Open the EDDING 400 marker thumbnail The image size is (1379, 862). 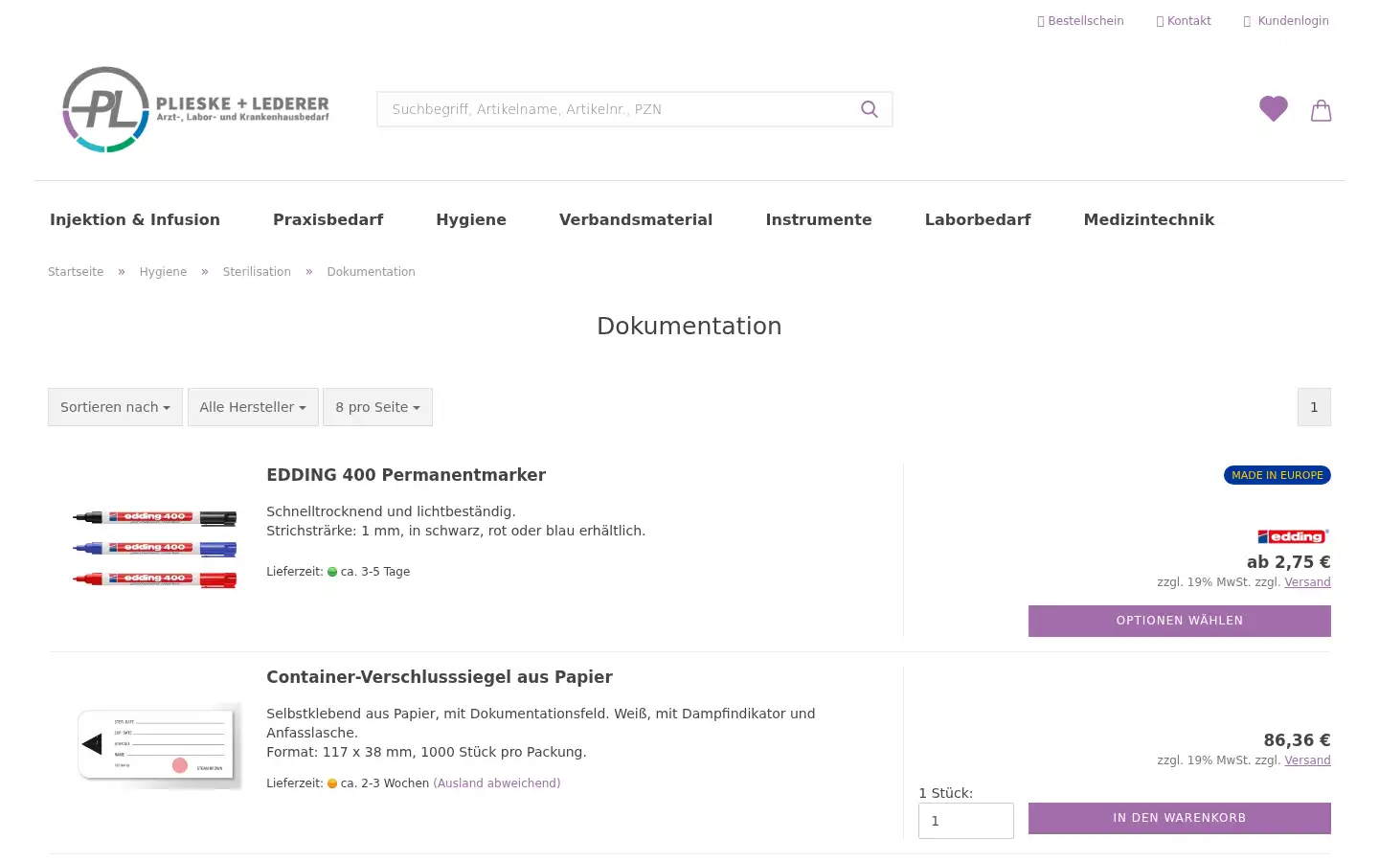155,548
